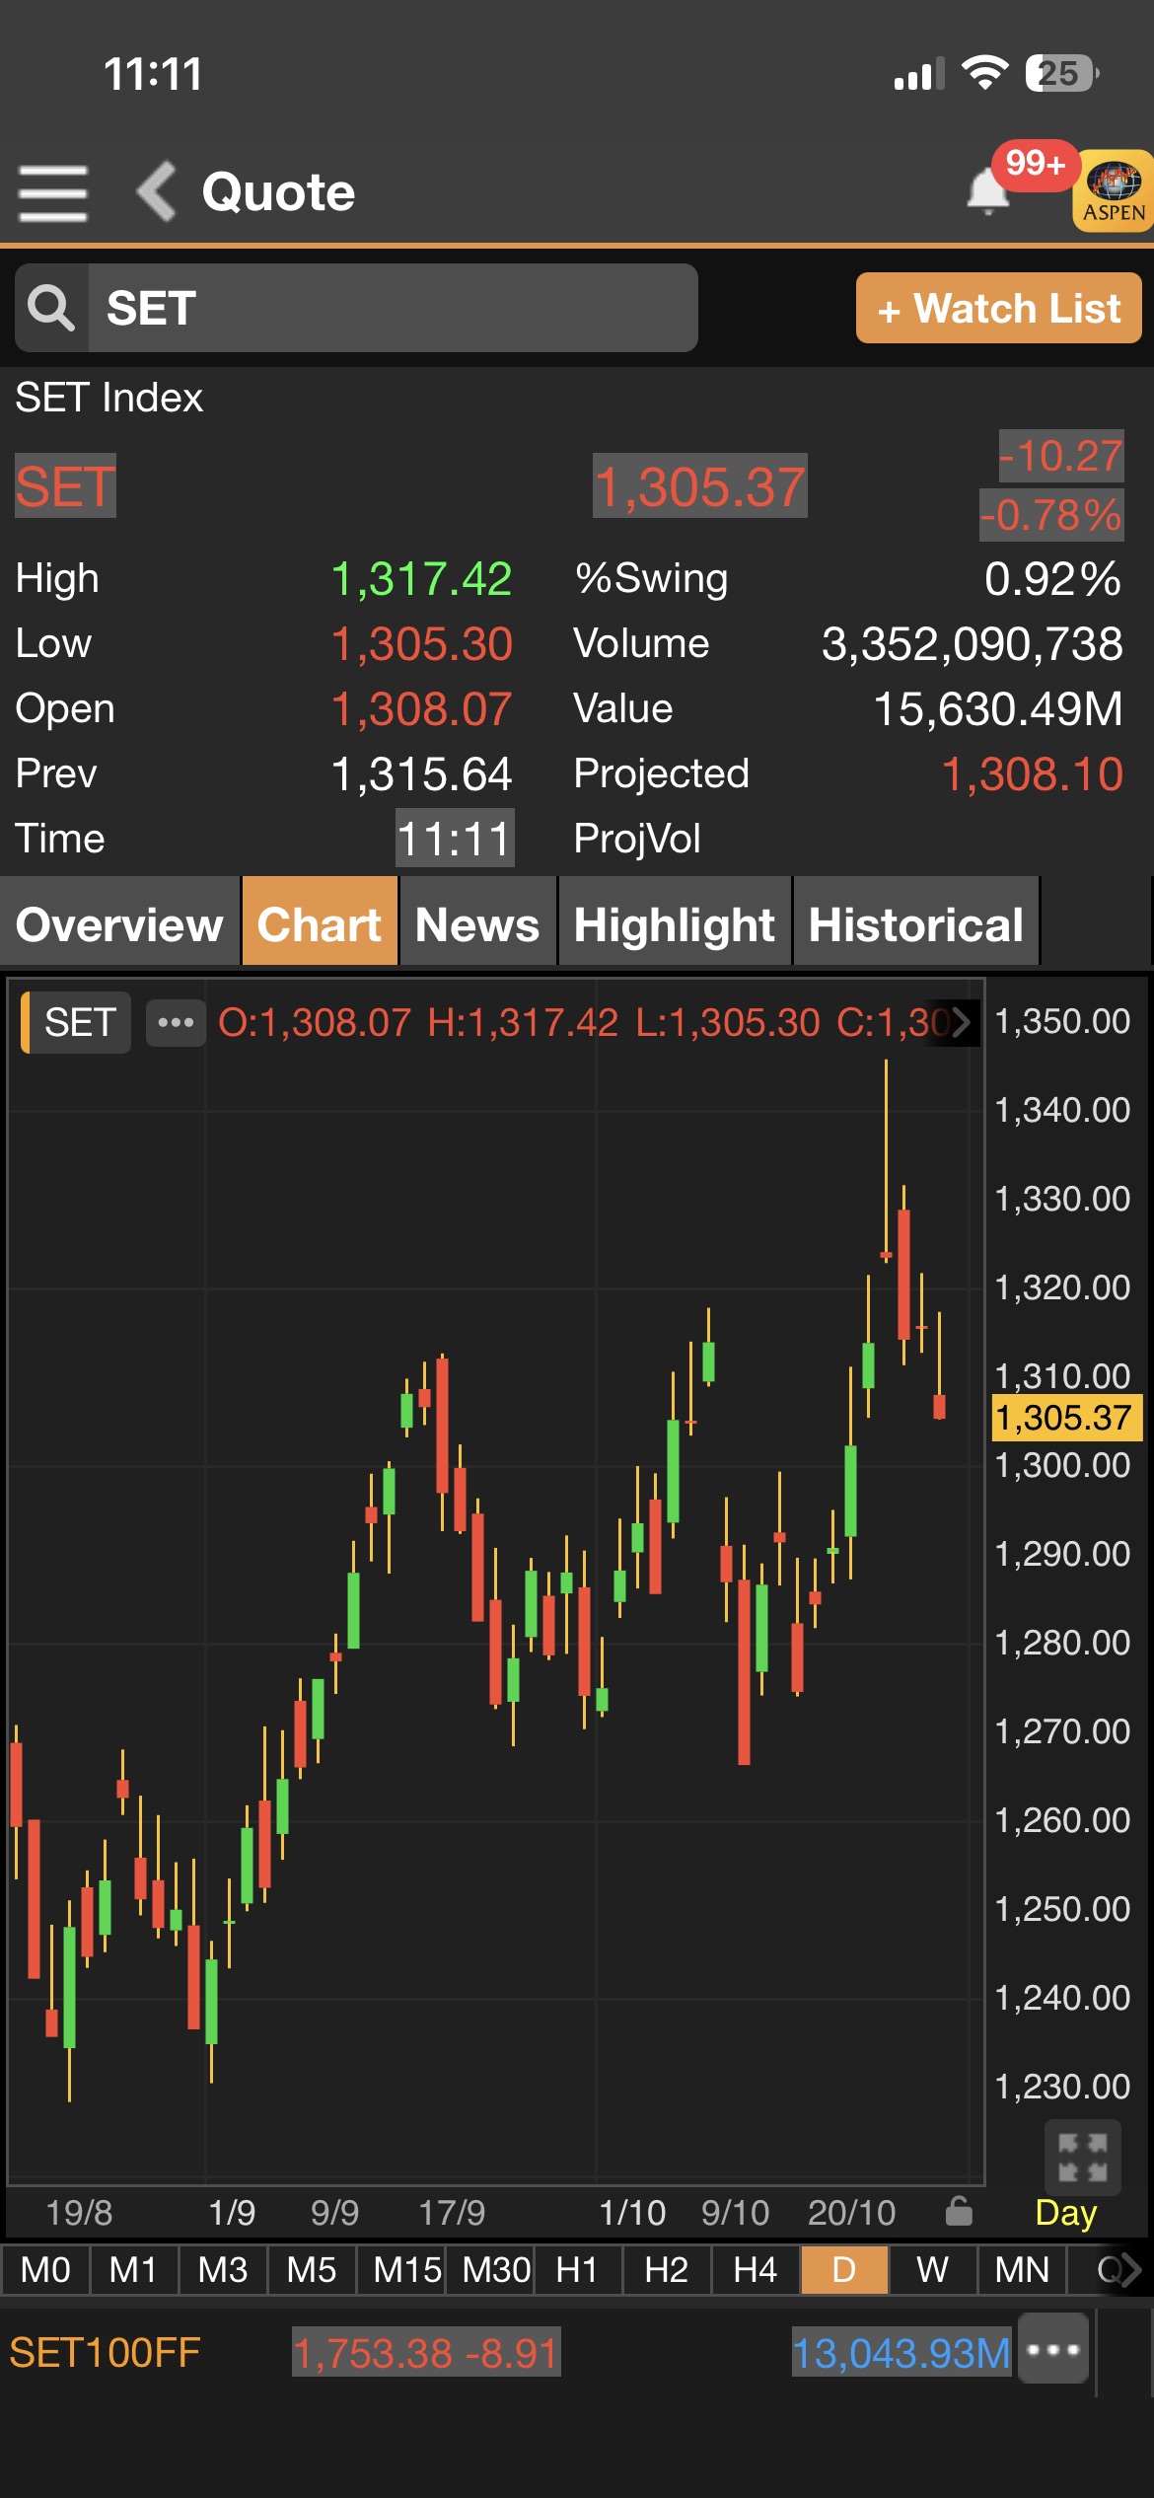Tap the SET symbol search field

click(x=393, y=308)
